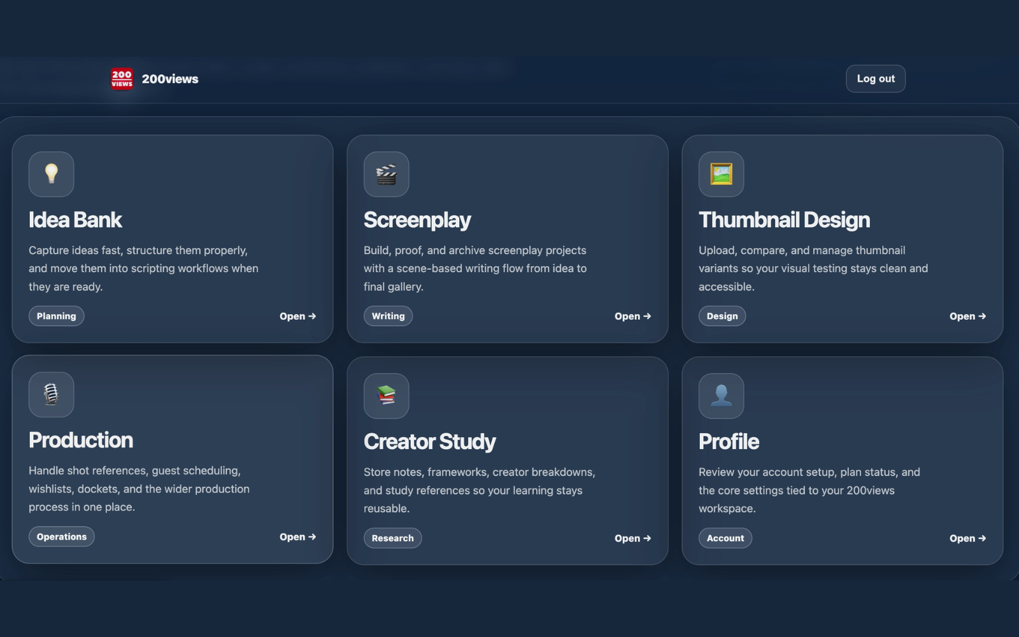Open Creator Study
1019x637 pixels.
[632, 538]
